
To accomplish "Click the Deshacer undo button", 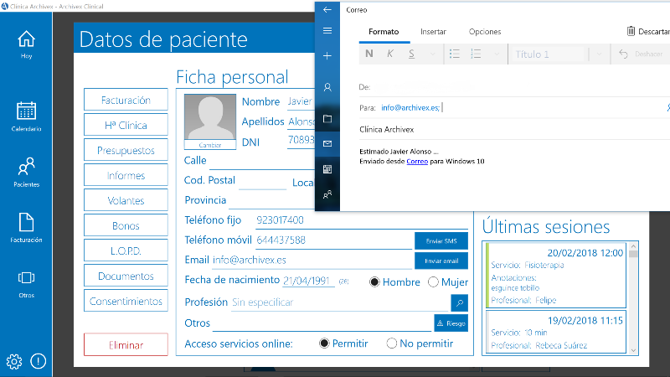I will point(640,54).
